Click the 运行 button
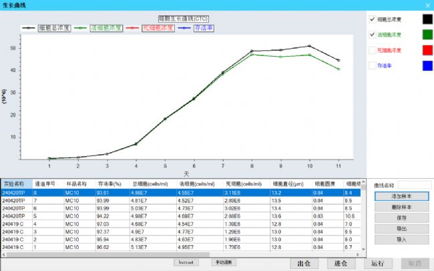Screen dimensions: 434x271 (378, 263)
